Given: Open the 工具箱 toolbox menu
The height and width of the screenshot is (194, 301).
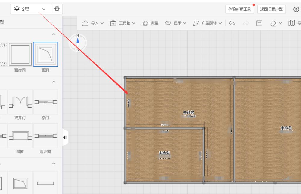Looking at the screenshot, I should [123, 23].
